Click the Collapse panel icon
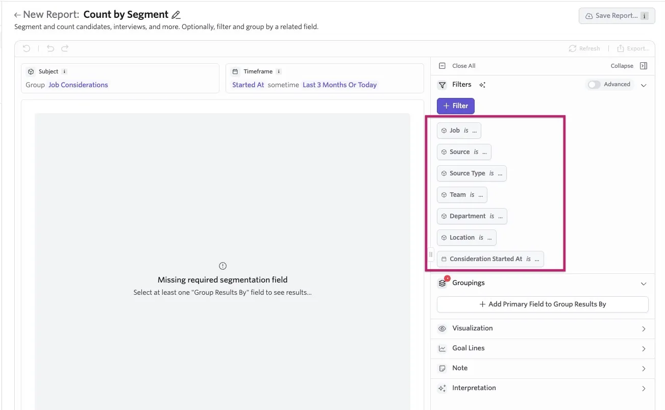 coord(644,66)
